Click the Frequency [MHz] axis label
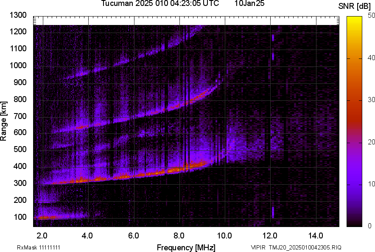 [x=186, y=247]
